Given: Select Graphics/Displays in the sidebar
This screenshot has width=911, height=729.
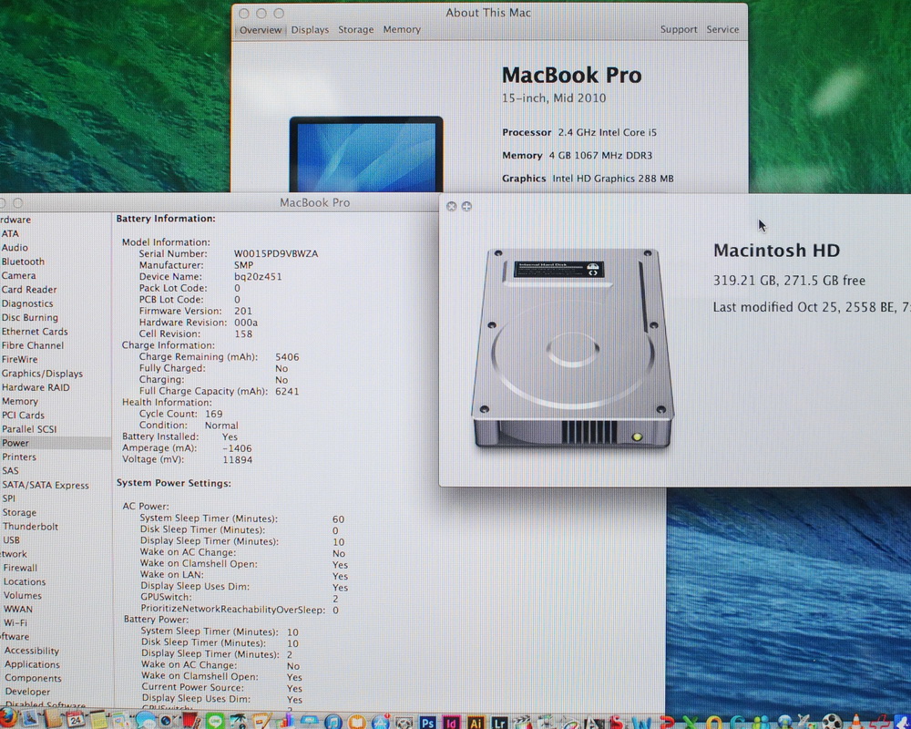Looking at the screenshot, I should pyautogui.click(x=42, y=374).
